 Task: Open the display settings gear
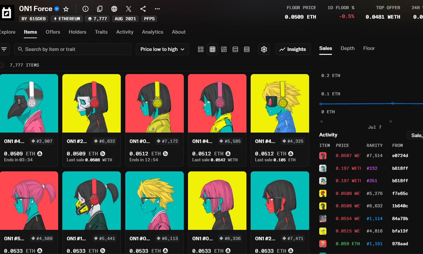click(x=264, y=49)
